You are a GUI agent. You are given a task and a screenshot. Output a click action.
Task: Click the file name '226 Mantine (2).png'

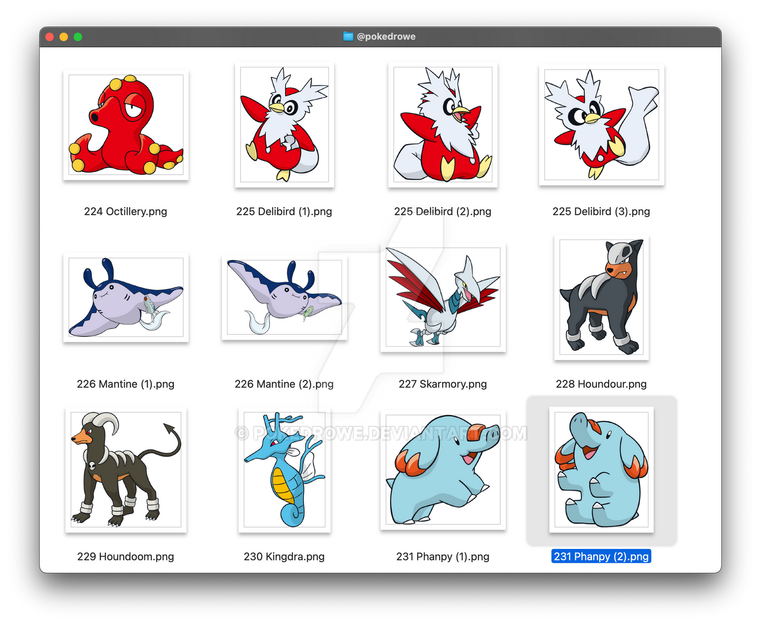(x=284, y=384)
